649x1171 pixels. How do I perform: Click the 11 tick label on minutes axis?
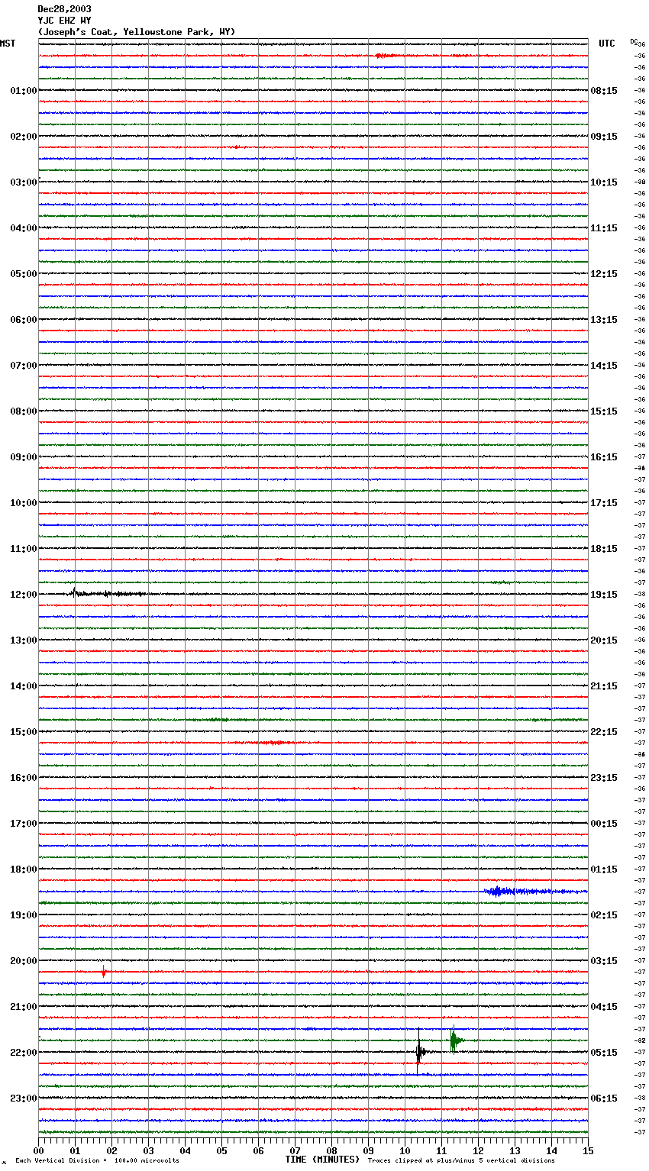click(441, 1150)
